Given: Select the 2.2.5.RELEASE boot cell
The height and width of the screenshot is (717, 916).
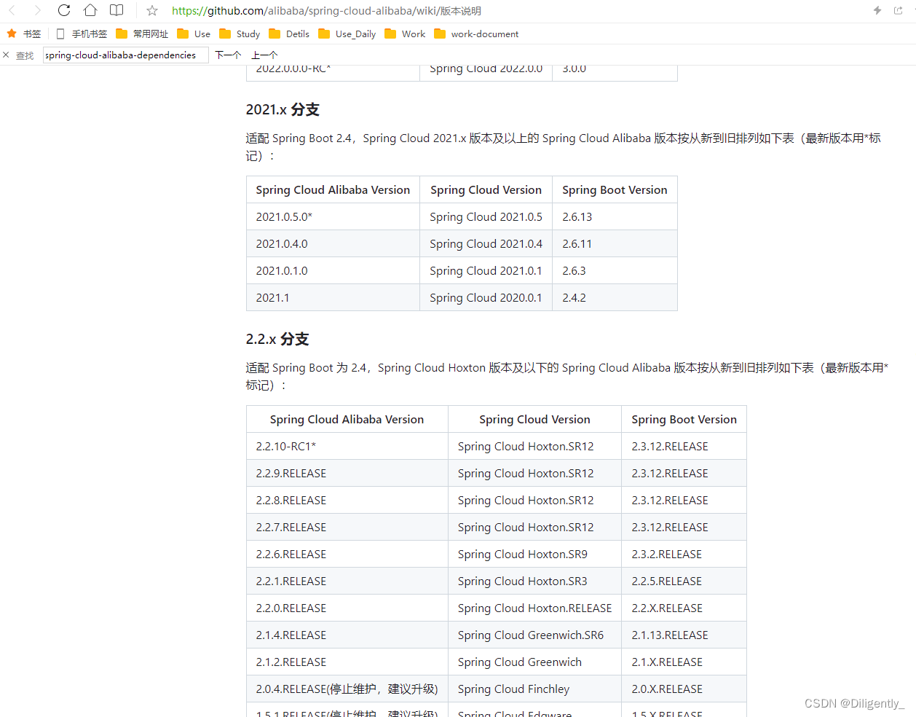Looking at the screenshot, I should [x=684, y=581].
